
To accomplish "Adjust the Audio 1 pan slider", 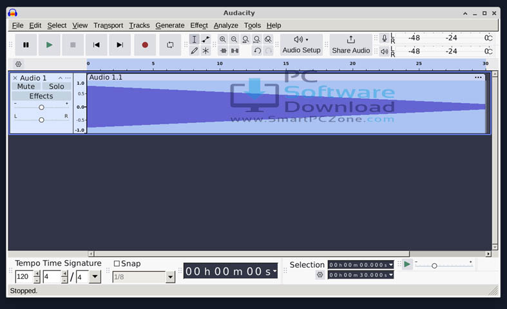I will coord(41,120).
